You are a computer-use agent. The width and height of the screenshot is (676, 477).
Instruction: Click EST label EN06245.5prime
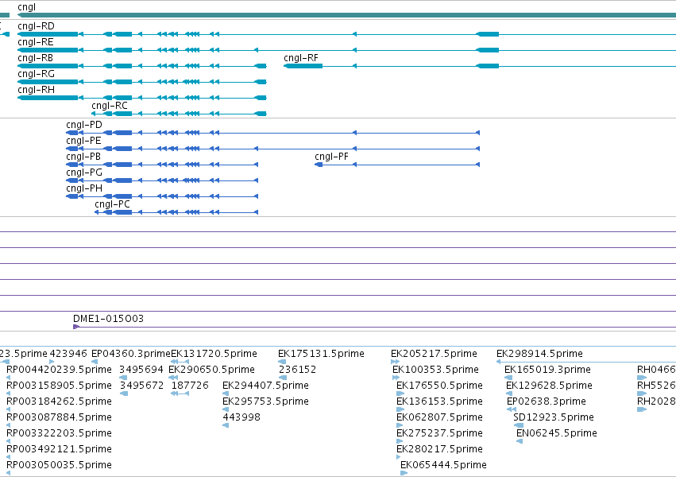[557, 434]
